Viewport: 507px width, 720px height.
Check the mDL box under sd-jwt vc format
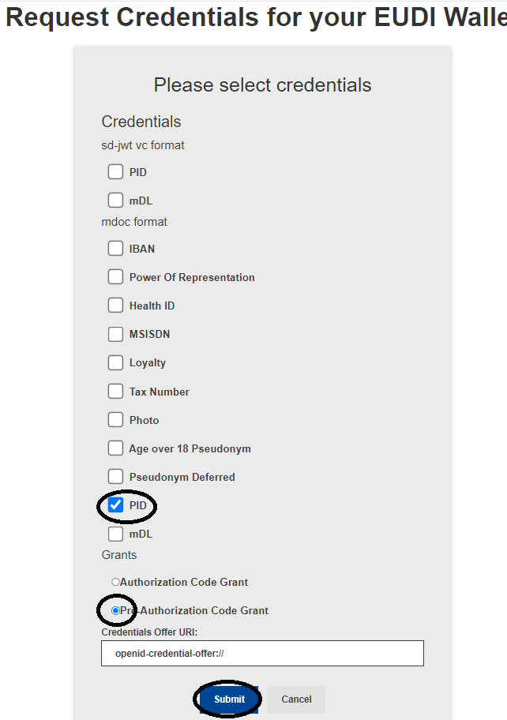(x=116, y=201)
